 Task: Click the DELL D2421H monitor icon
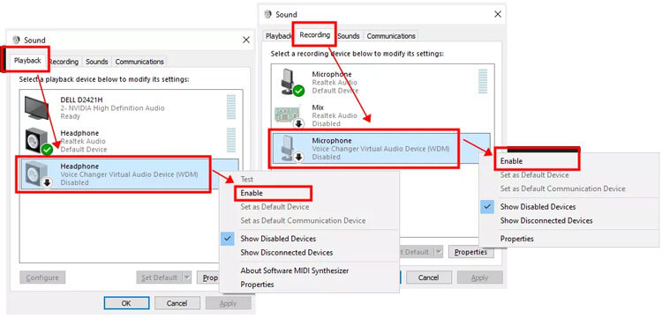[x=36, y=107]
